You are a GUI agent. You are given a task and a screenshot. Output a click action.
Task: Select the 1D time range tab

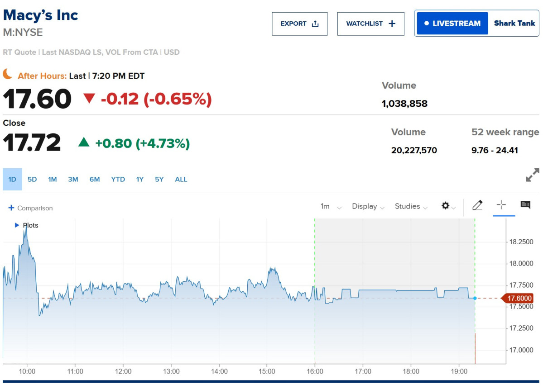[x=12, y=179]
